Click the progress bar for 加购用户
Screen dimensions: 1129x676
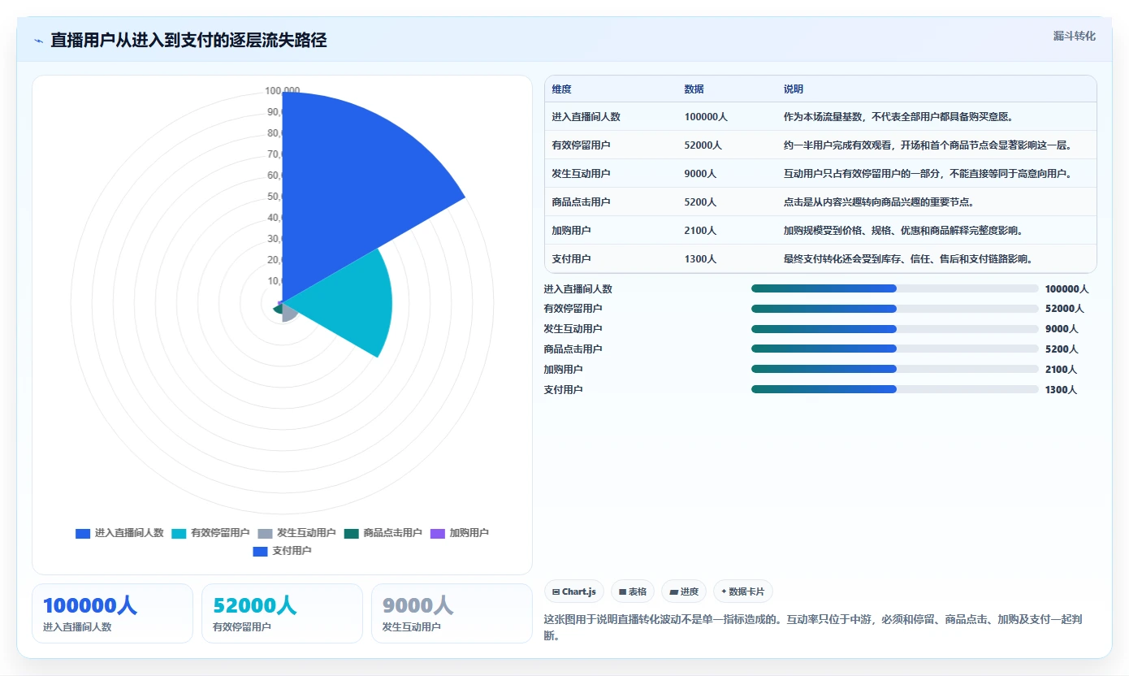click(894, 370)
